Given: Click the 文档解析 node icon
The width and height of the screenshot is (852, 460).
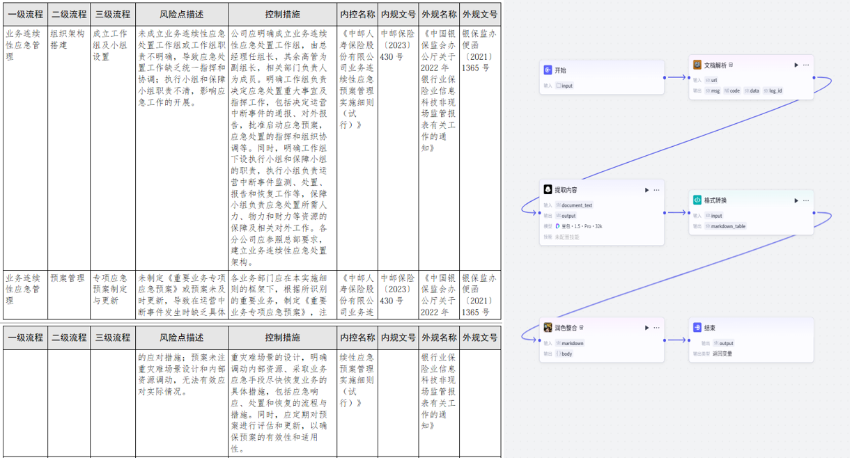Looking at the screenshot, I should click(697, 65).
